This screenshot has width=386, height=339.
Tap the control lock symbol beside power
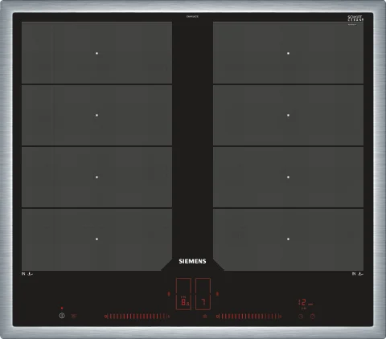(x=74, y=316)
